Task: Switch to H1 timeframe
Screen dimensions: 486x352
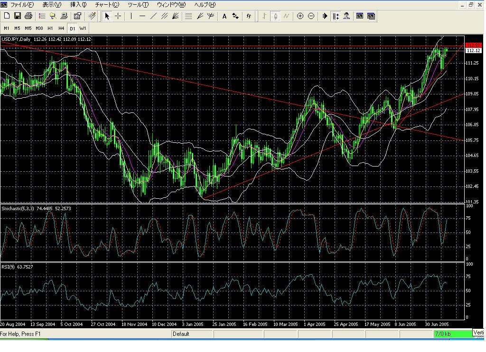Action: click(x=50, y=28)
